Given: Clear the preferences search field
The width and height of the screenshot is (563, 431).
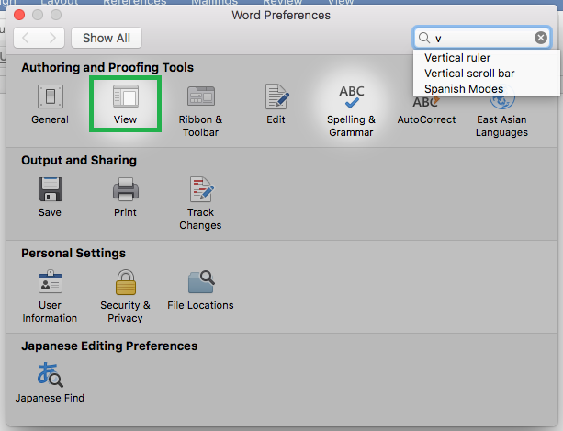Looking at the screenshot, I should 540,38.
